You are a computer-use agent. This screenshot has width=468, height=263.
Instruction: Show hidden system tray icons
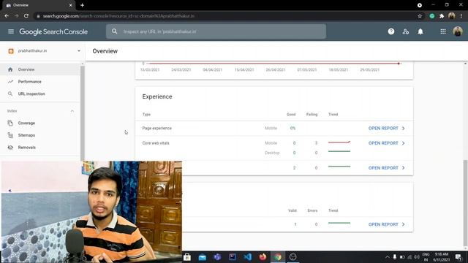coord(387,257)
